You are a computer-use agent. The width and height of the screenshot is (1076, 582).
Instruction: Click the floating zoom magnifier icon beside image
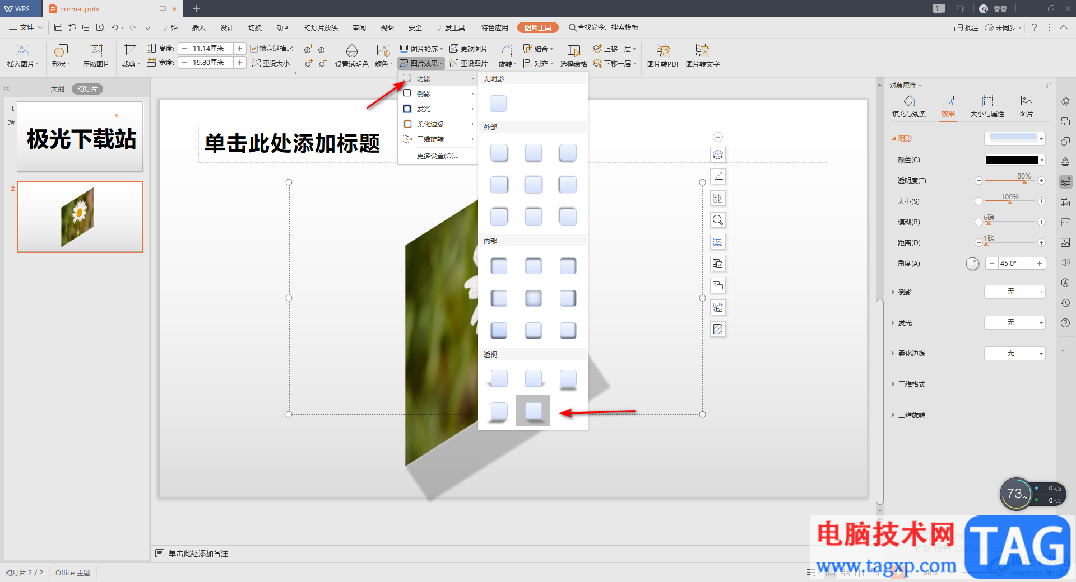[718, 220]
